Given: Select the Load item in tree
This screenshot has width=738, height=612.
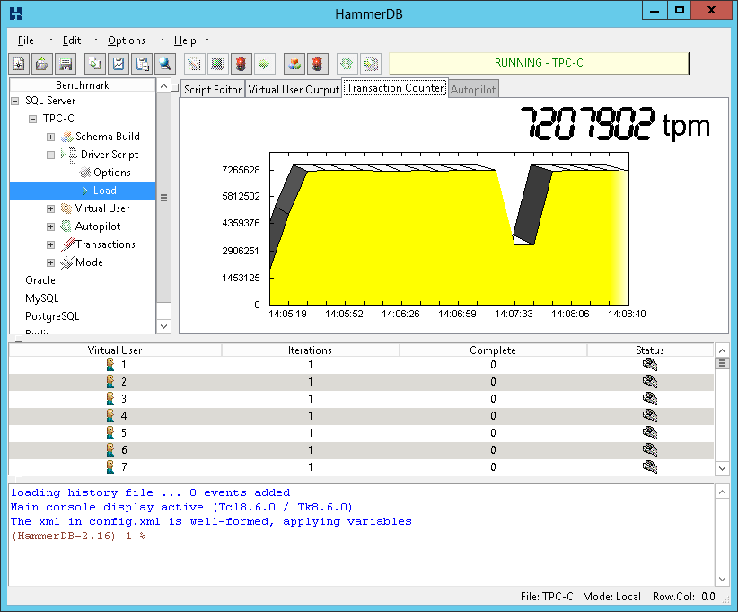Looking at the screenshot, I should coord(83,191).
